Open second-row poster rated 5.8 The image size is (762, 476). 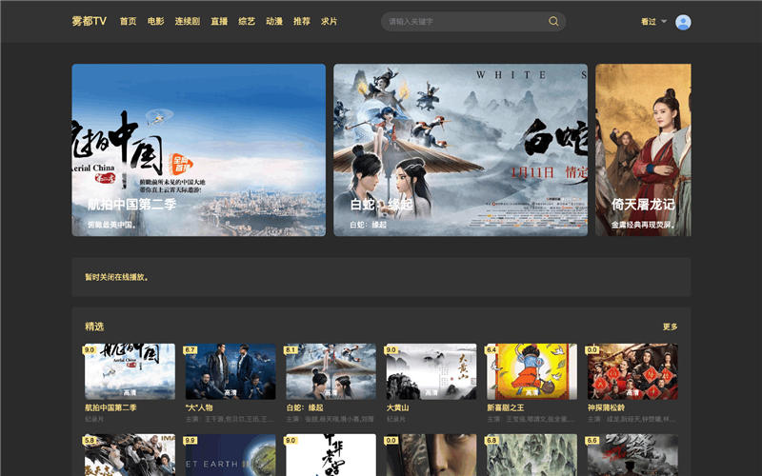[x=130, y=455]
